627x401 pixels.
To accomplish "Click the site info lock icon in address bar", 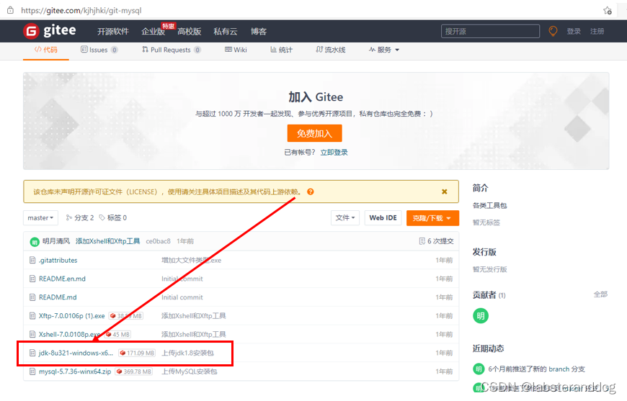I will coord(10,10).
